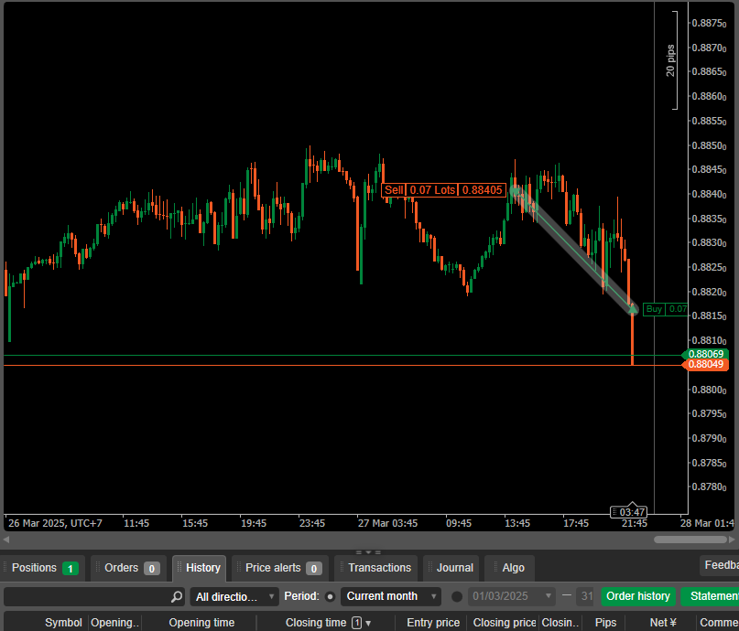Viewport: 739px width, 631px height.
Task: Click the history search input field
Action: (87, 596)
